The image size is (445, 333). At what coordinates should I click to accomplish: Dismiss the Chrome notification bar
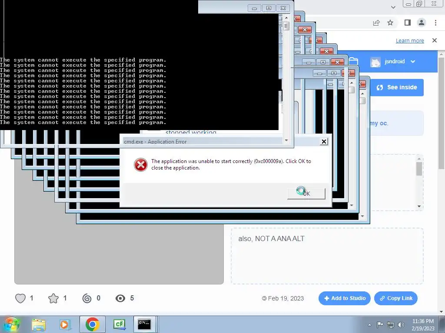(435, 40)
